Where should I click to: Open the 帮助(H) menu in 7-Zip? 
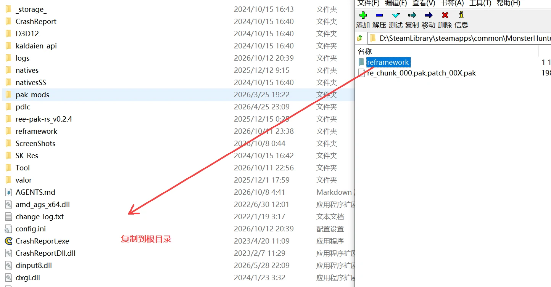(508, 3)
